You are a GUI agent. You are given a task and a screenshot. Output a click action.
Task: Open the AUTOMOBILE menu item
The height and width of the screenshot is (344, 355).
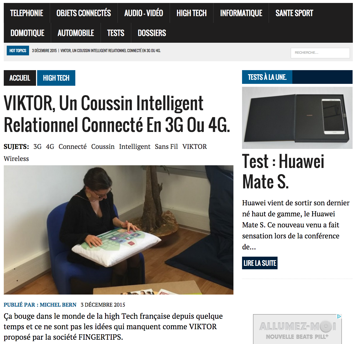click(76, 33)
